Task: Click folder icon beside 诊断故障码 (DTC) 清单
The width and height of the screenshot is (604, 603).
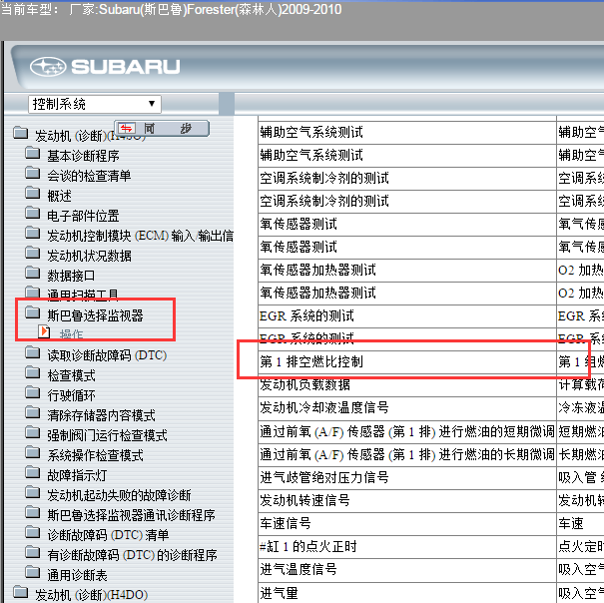Action: tap(33, 533)
